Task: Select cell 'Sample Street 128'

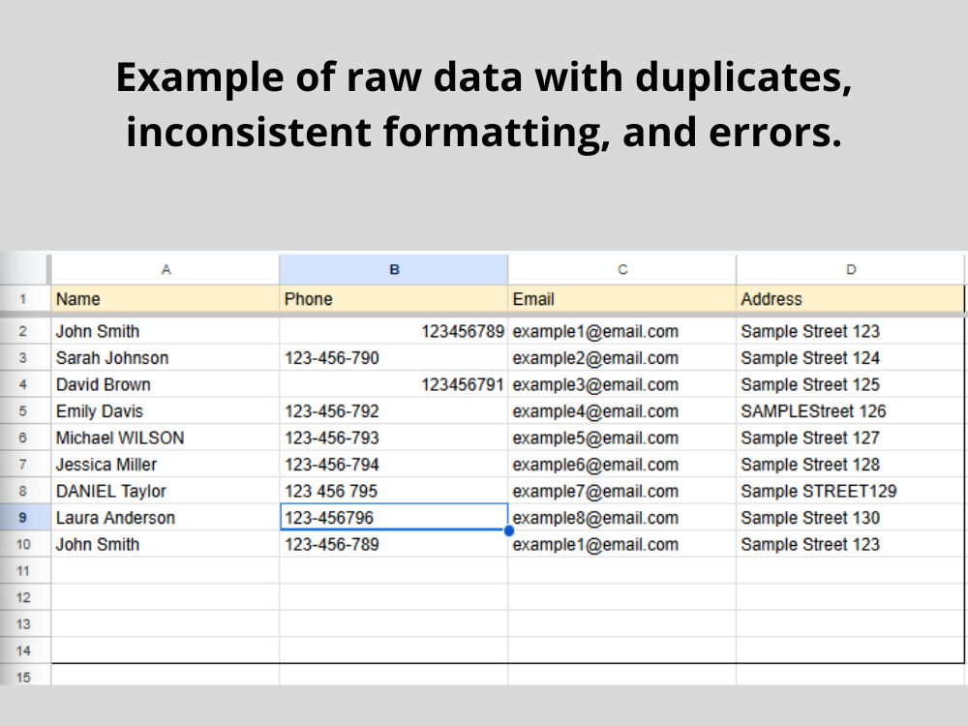Action: (x=850, y=465)
